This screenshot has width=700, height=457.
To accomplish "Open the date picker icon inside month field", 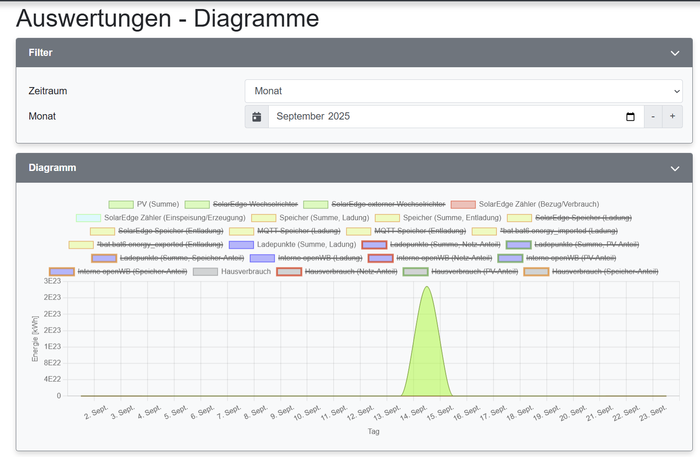I will coord(630,117).
